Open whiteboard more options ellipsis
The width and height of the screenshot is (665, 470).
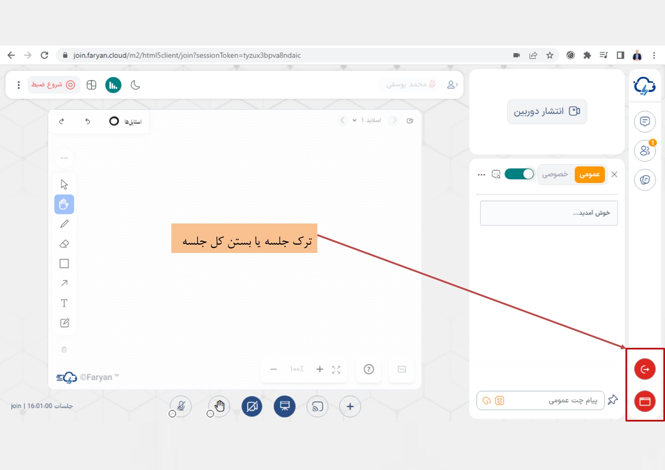pos(64,158)
